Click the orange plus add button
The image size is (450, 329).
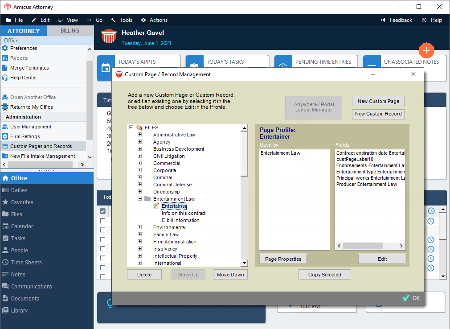click(426, 50)
